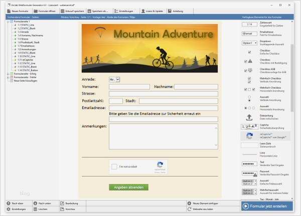
Task: Click the Vorschau button
Action: [x=68, y=209]
